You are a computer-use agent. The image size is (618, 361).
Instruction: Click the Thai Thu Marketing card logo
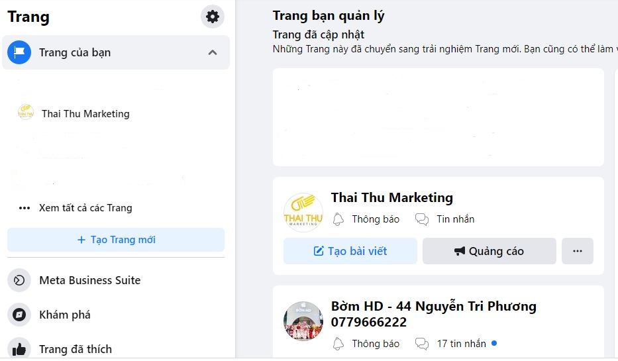(x=303, y=212)
